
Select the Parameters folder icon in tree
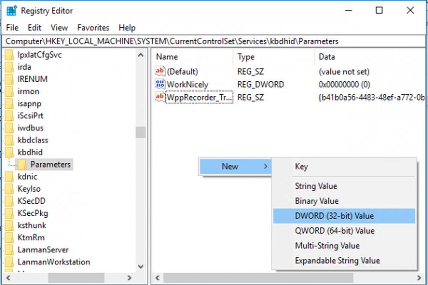[x=22, y=164]
